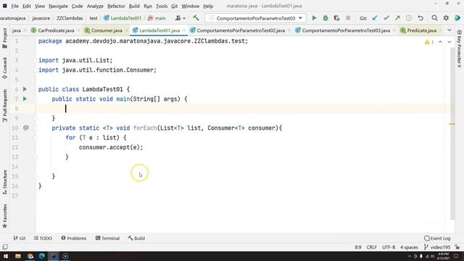464x261 pixels.
Task: Toggle tool window quick access icon in status bar
Action: click(x=5, y=246)
